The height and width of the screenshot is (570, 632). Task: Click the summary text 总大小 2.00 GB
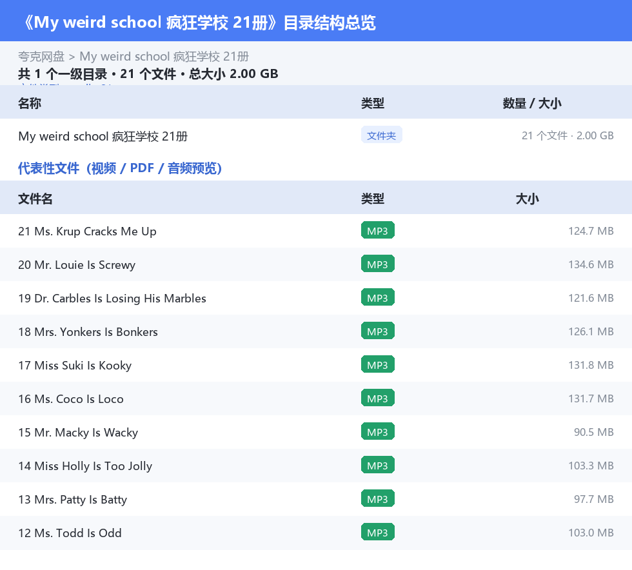(x=233, y=74)
